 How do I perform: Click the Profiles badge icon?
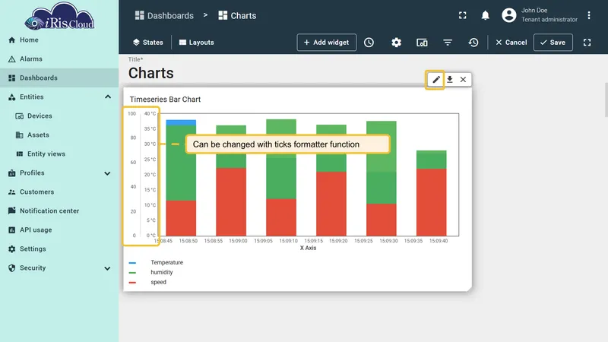pos(11,173)
